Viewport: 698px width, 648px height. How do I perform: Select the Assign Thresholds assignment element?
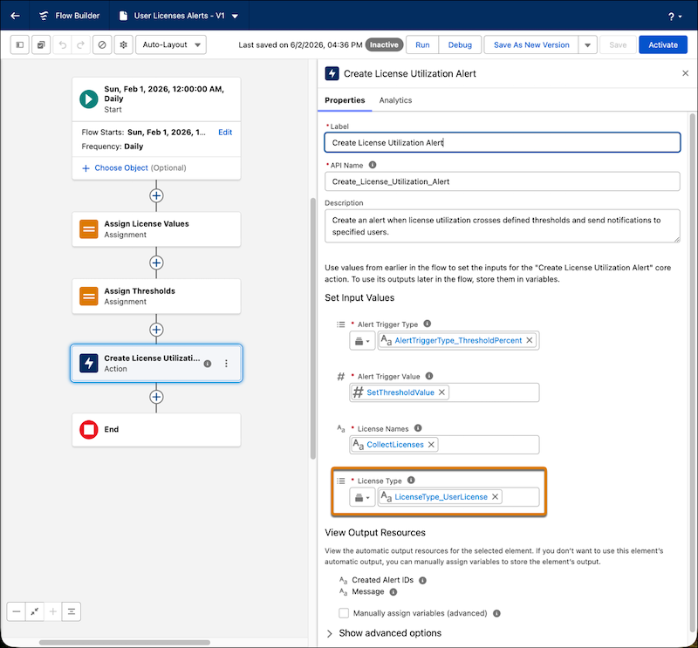tap(156, 297)
